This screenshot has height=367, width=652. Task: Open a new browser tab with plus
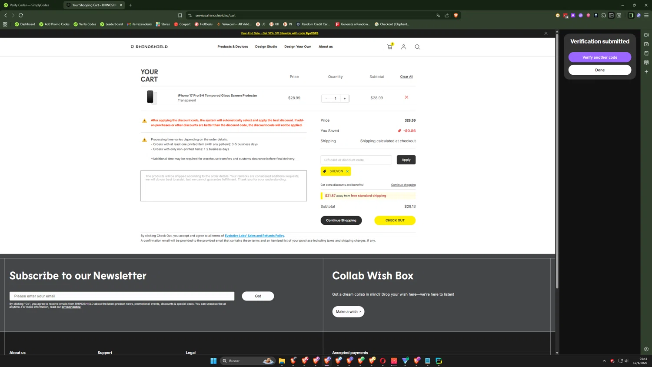(x=130, y=5)
